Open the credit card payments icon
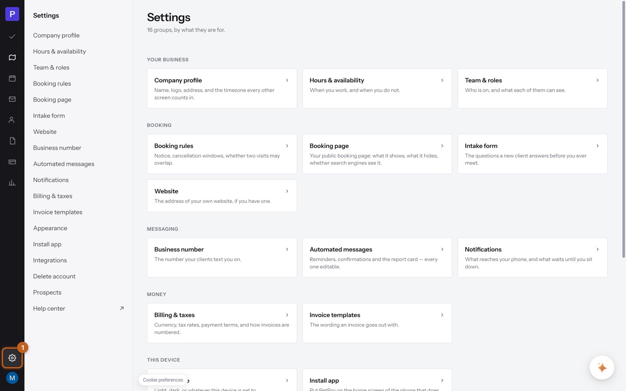Image resolution: width=626 pixels, height=391 pixels. (12, 162)
